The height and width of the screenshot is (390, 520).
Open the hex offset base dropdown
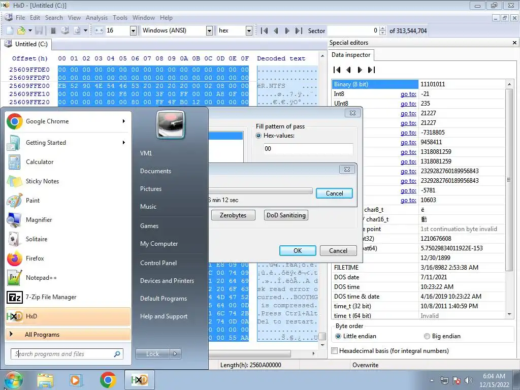click(x=249, y=31)
